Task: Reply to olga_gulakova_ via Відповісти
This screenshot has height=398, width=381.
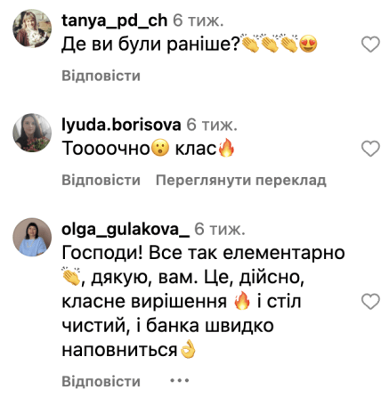Action: tap(101, 381)
